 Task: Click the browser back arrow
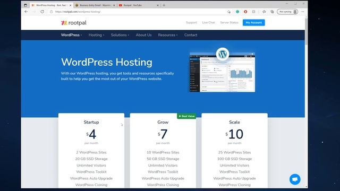tap(26, 12)
